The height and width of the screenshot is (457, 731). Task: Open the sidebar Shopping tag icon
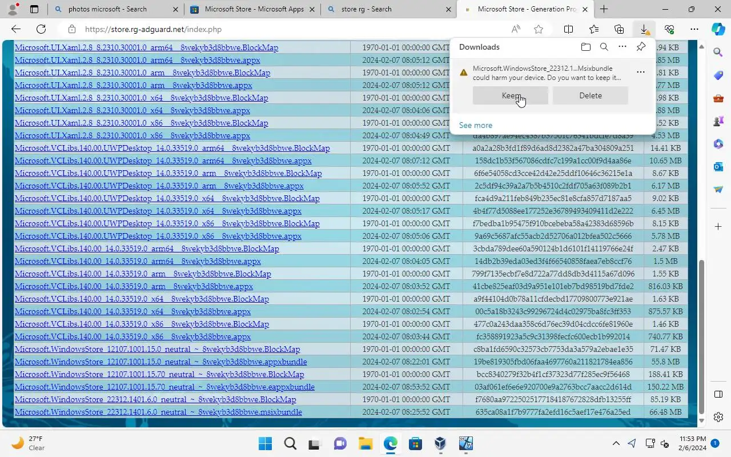[718, 75]
